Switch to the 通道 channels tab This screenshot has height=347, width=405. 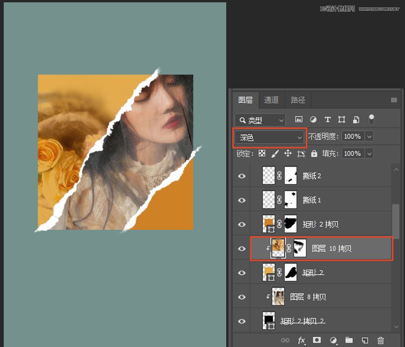[271, 100]
